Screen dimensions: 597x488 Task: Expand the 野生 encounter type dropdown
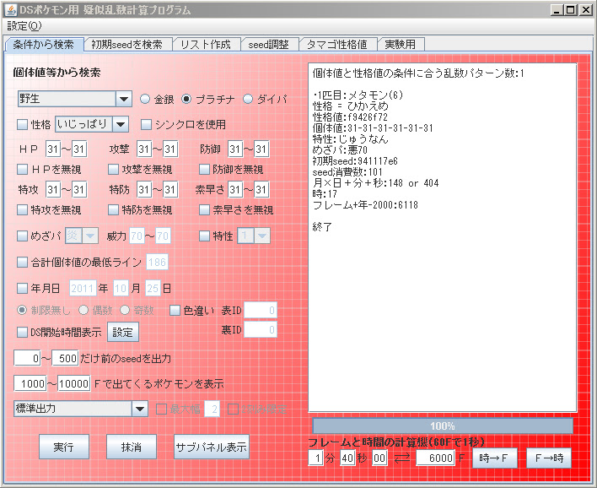pos(124,99)
